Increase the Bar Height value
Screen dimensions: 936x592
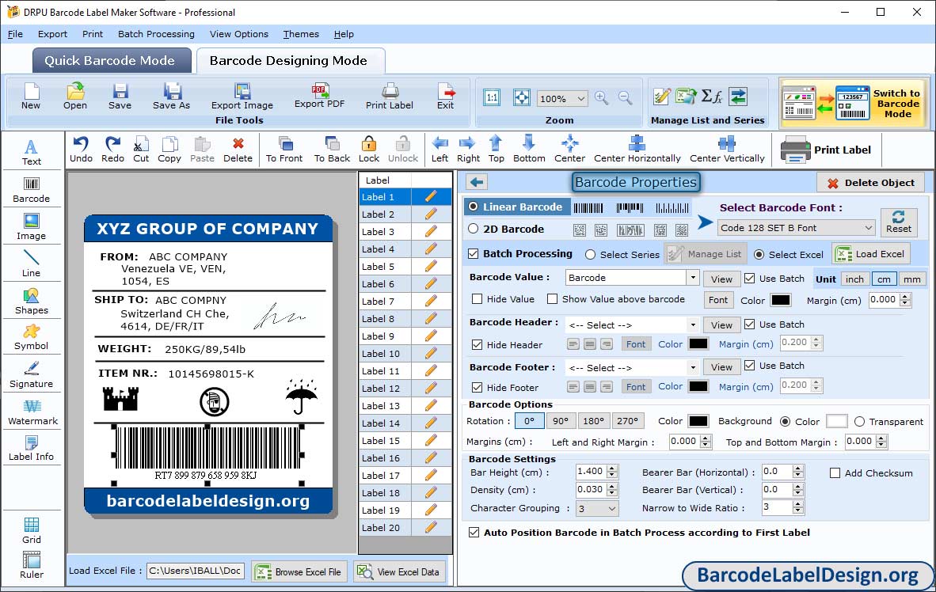(x=612, y=469)
